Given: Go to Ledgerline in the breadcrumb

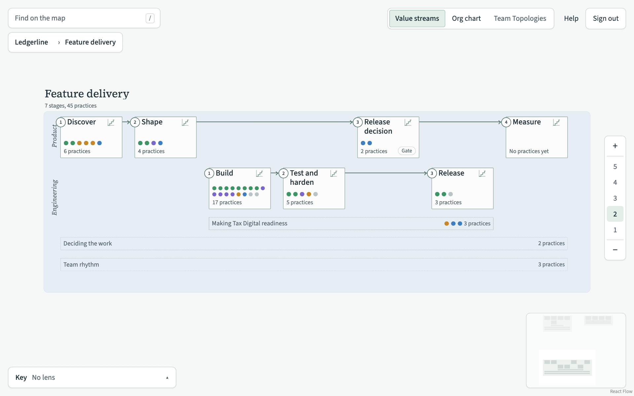Looking at the screenshot, I should point(31,42).
